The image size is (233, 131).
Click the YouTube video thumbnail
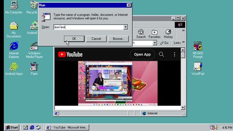[x=118, y=83]
